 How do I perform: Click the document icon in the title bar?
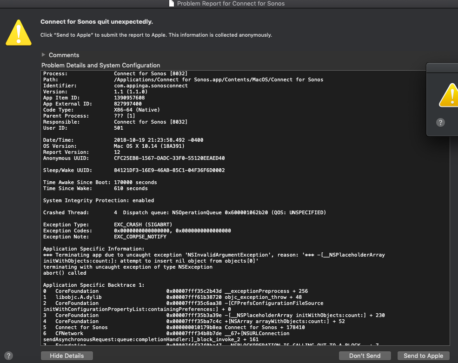point(172,4)
